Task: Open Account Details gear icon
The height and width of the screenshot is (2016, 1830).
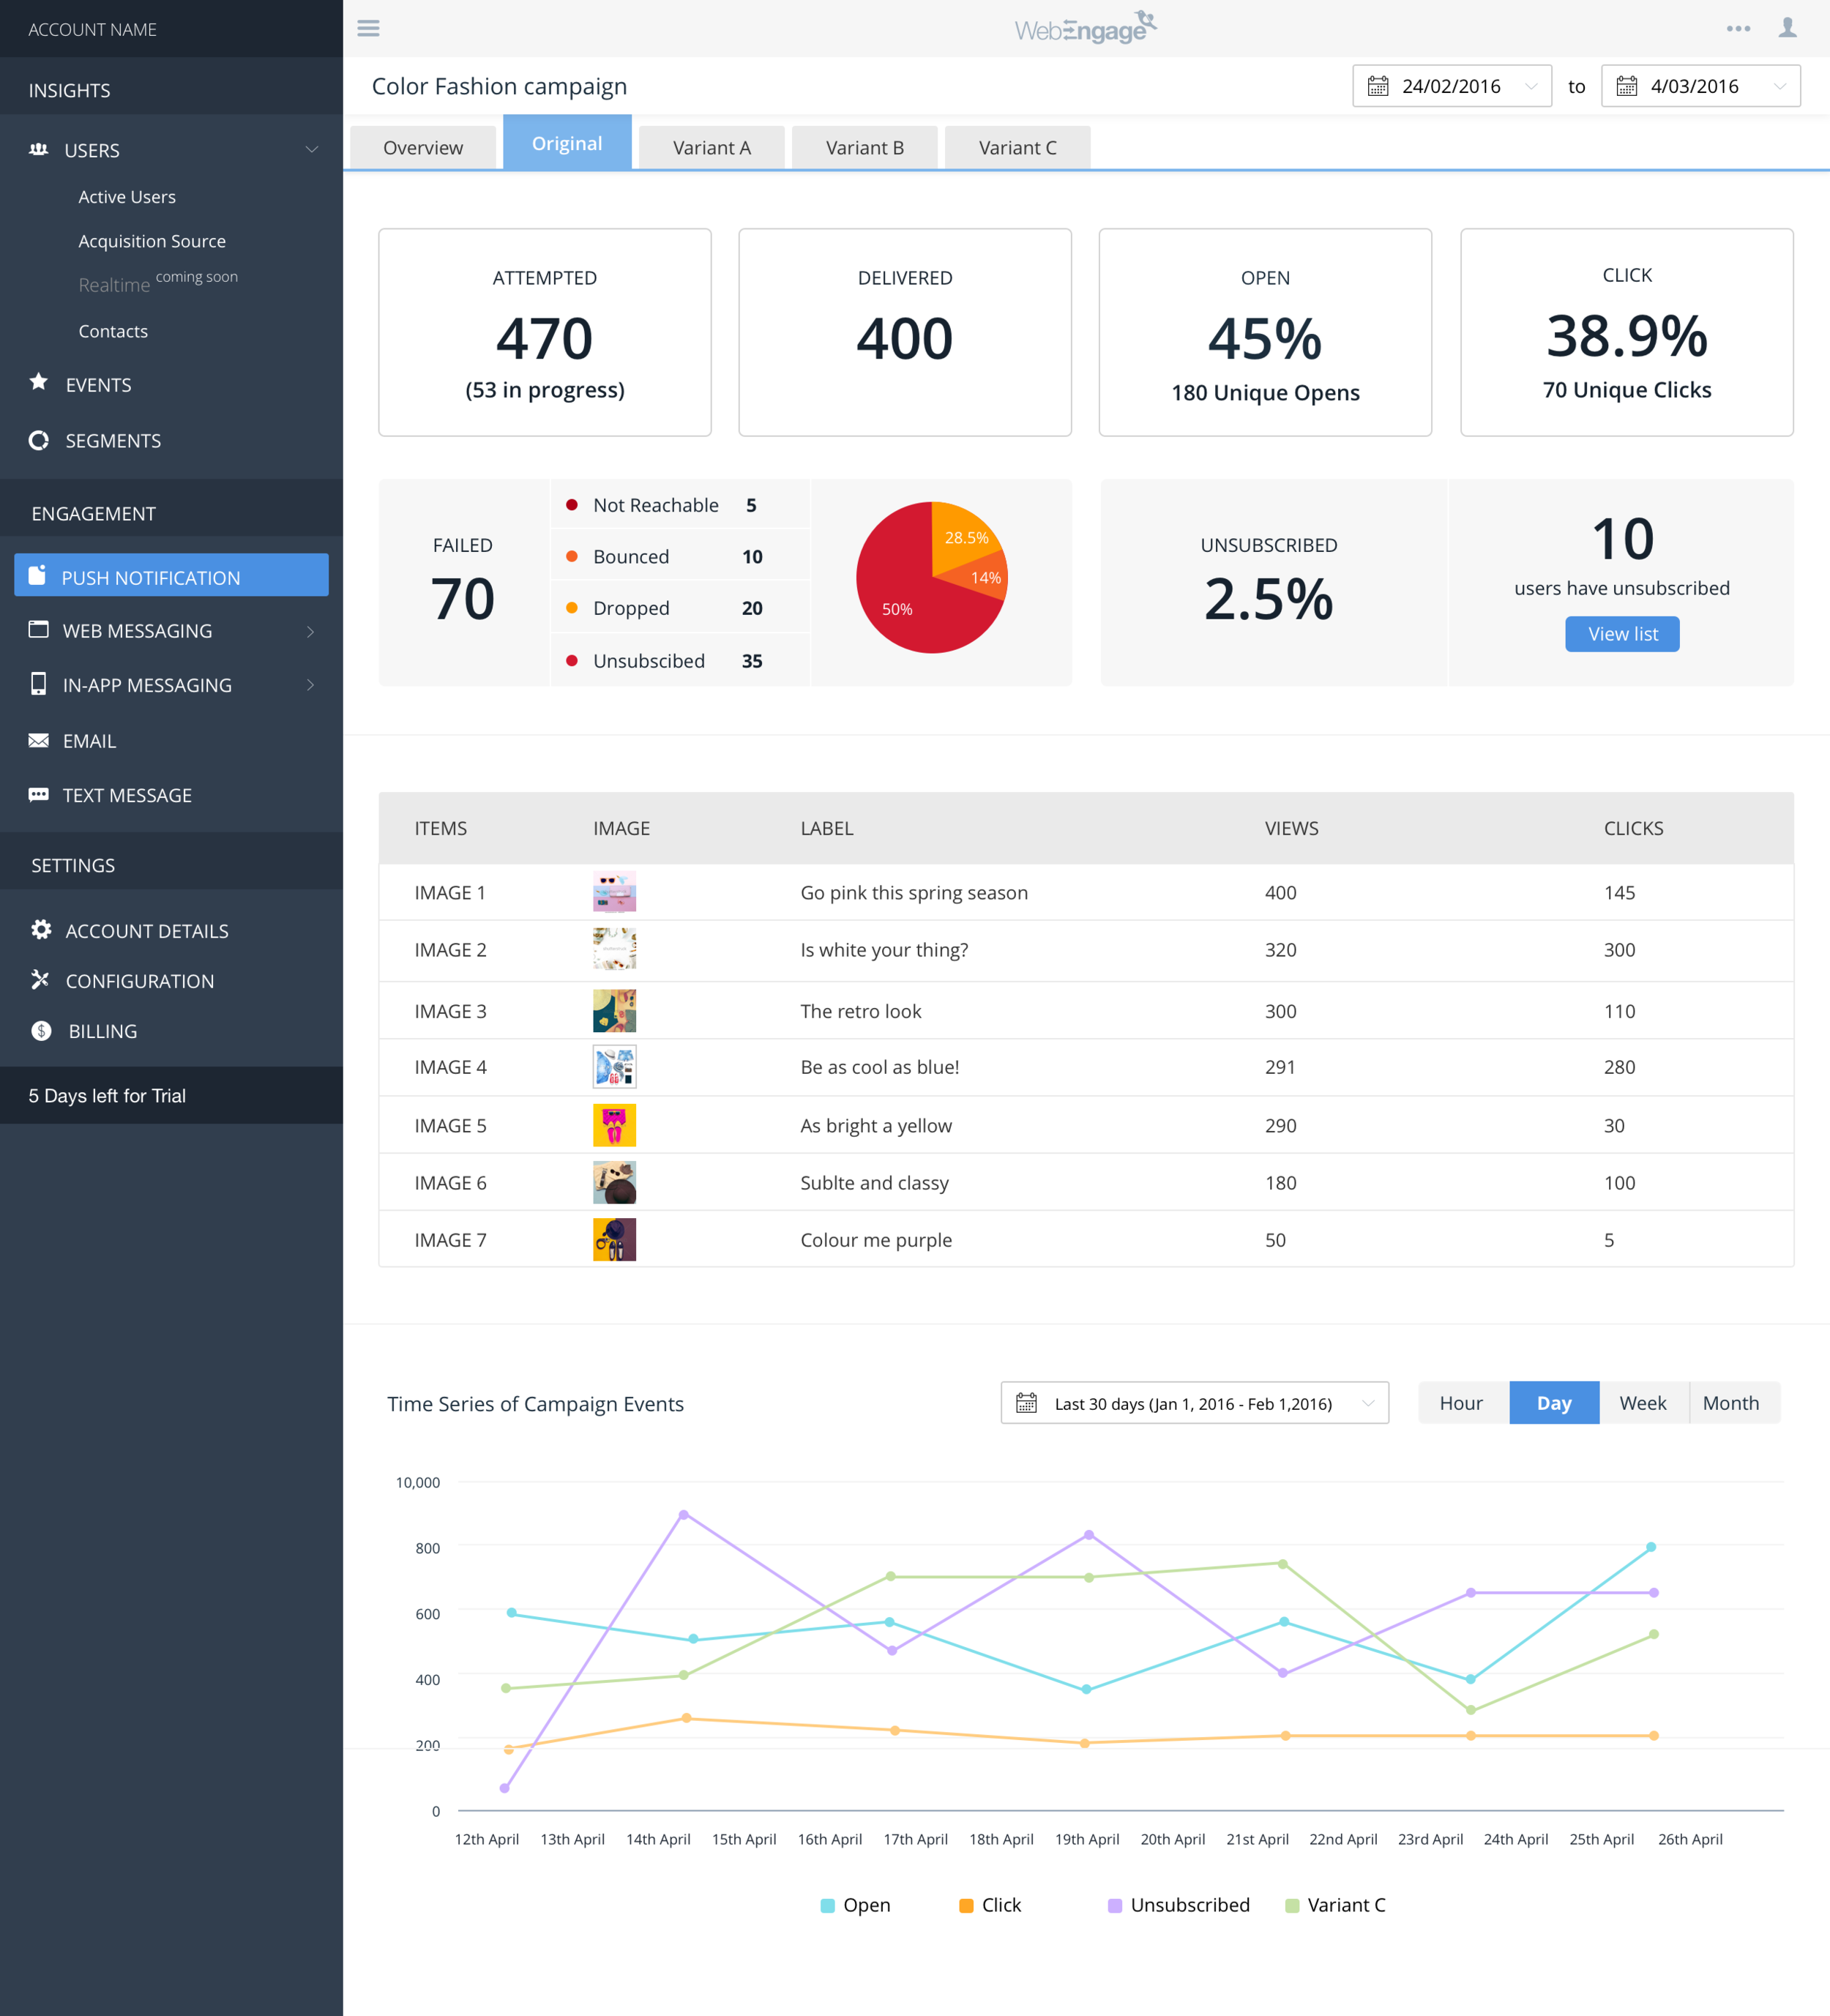Action: 41,929
